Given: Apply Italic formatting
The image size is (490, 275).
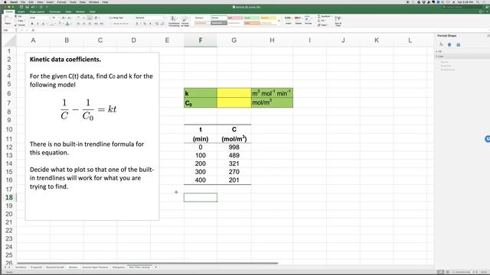Looking at the screenshot, I should pos(38,24).
